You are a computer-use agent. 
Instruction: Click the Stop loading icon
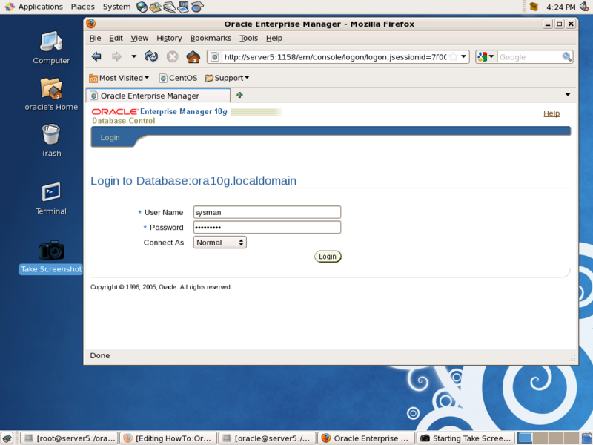point(173,57)
